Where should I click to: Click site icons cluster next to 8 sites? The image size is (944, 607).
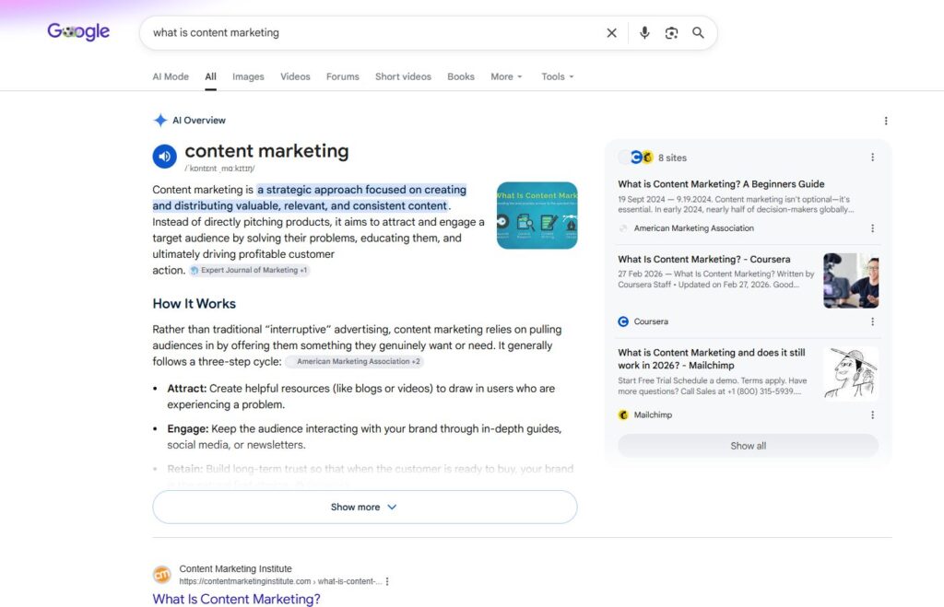pos(636,158)
